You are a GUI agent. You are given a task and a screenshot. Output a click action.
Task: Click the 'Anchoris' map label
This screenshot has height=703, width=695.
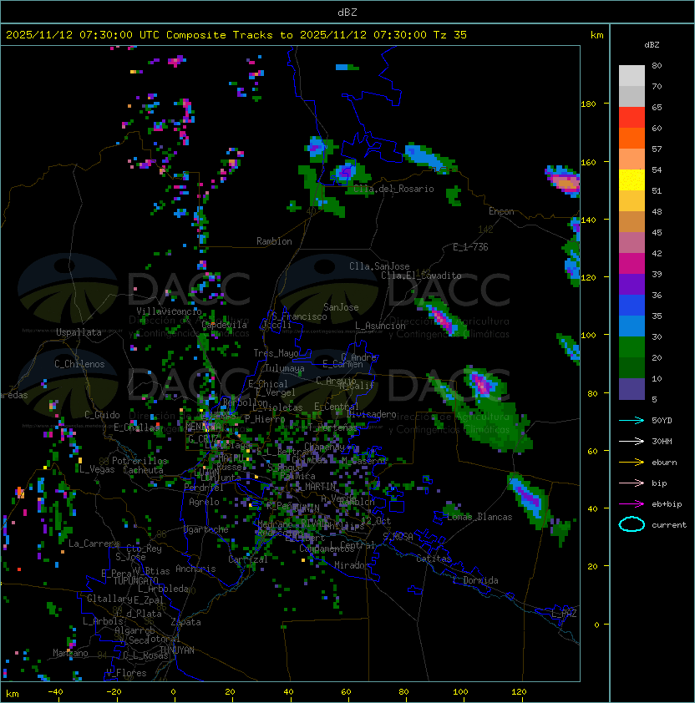click(195, 569)
